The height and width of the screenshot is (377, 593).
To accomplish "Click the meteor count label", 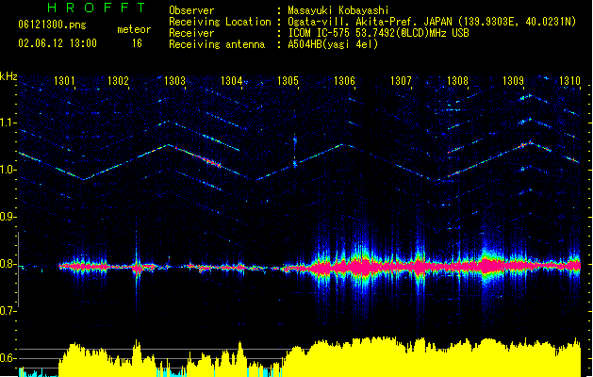I will point(134,29).
